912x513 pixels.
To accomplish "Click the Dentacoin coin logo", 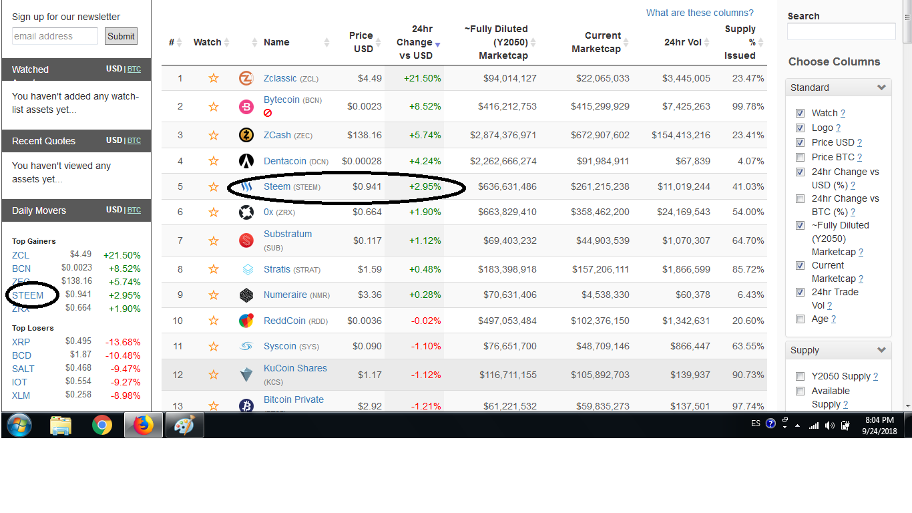I will (x=246, y=161).
